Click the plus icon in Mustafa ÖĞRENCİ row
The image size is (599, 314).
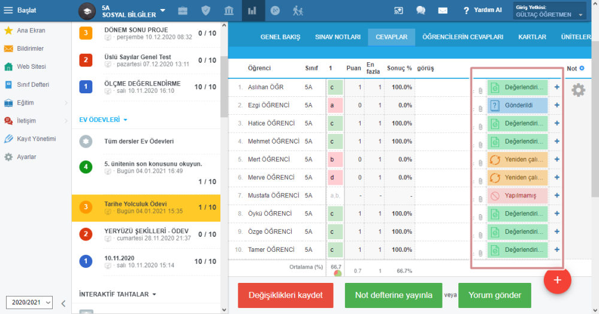tap(556, 196)
